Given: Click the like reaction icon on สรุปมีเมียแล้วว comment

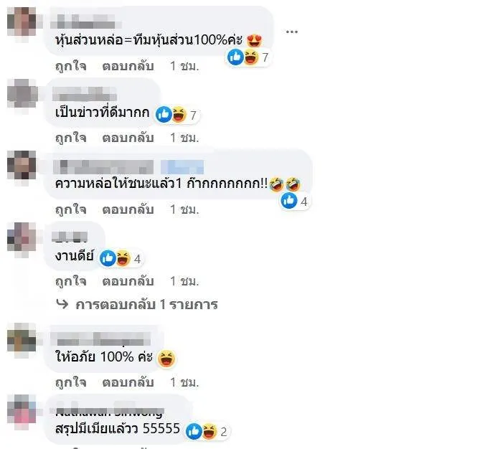Looking at the screenshot, I should (x=194, y=431).
